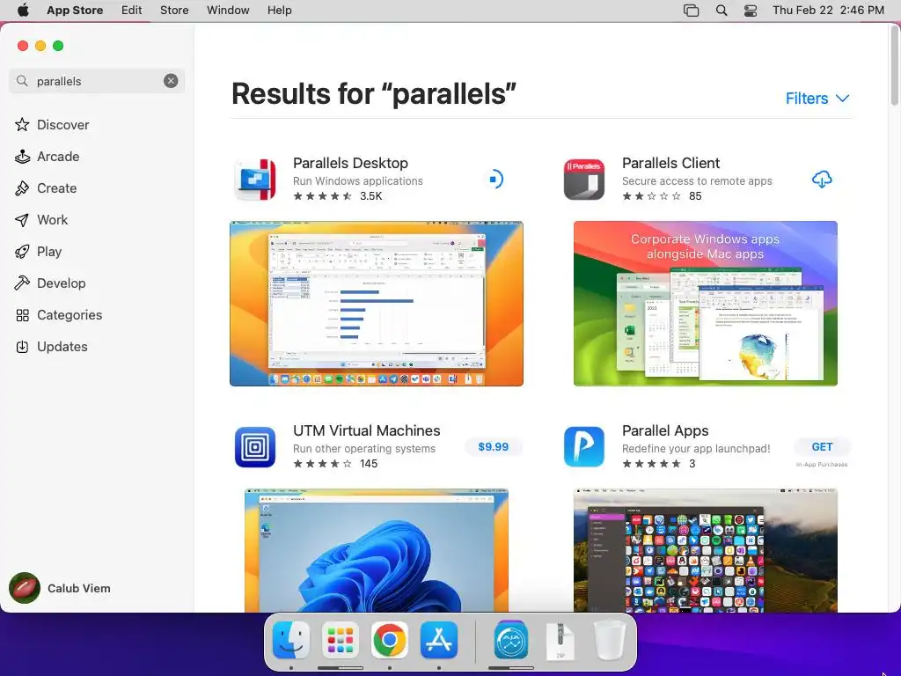Image resolution: width=901 pixels, height=676 pixels.
Task: Click Parallels Desktop 3.5K rating count
Action: coord(371,196)
